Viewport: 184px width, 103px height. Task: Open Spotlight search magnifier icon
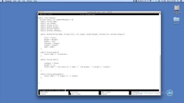(178, 1)
